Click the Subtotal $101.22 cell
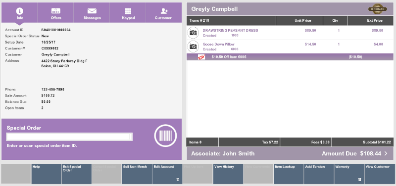This screenshot has height=186, width=396. point(362,142)
